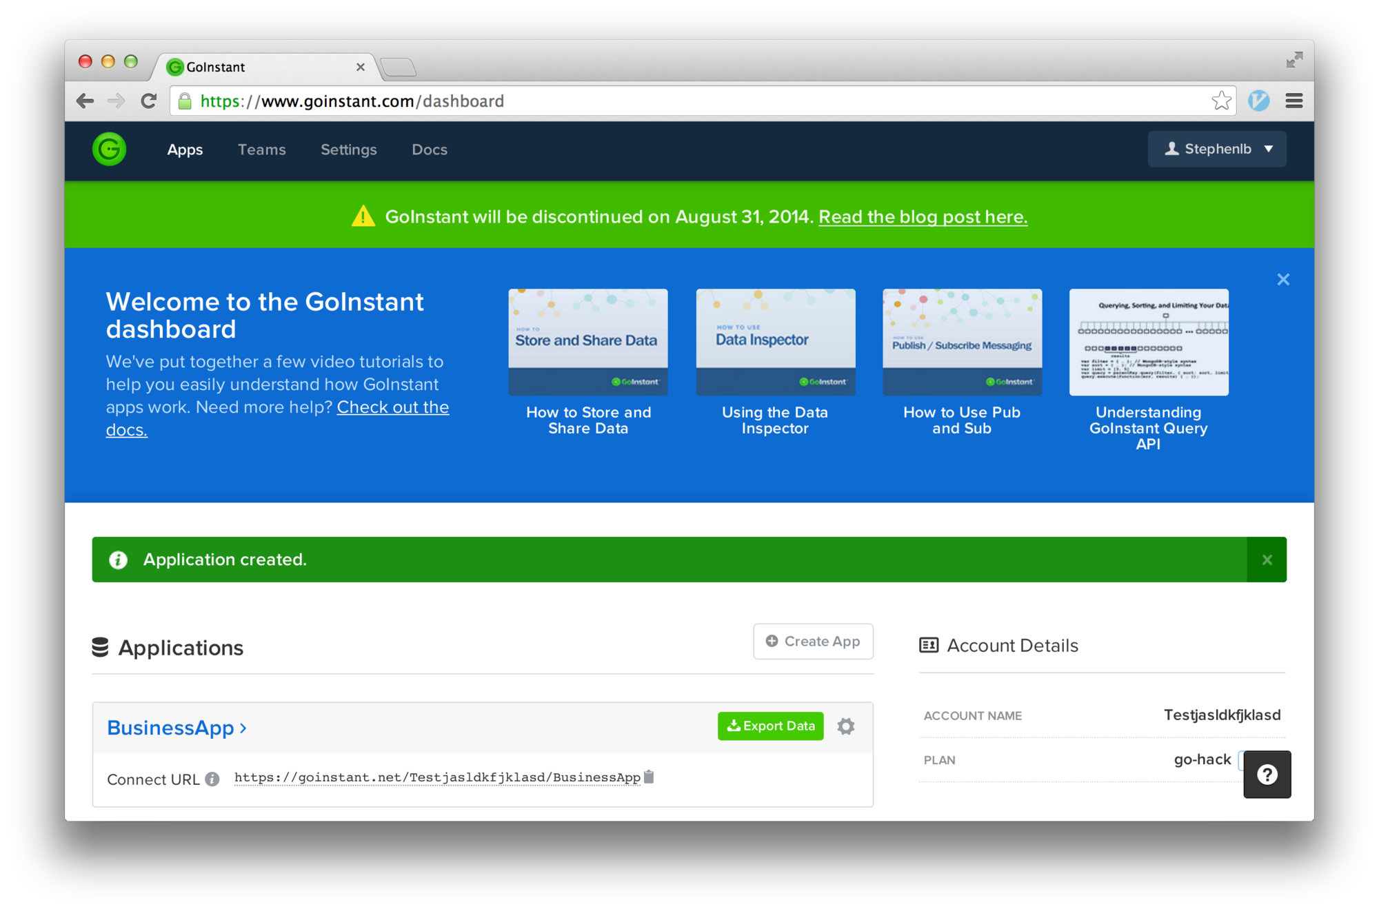Go back with the browser back arrow
This screenshot has width=1379, height=911.
(85, 101)
